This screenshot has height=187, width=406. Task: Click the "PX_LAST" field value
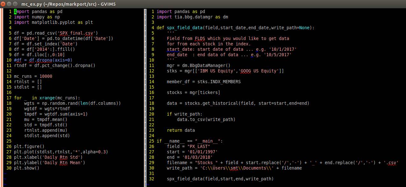(x=199, y=146)
